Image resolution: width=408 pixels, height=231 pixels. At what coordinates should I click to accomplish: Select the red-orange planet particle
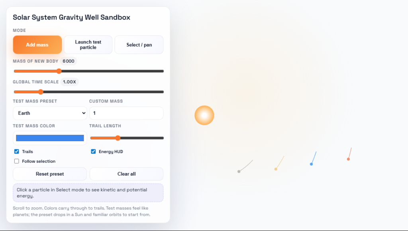(348, 159)
